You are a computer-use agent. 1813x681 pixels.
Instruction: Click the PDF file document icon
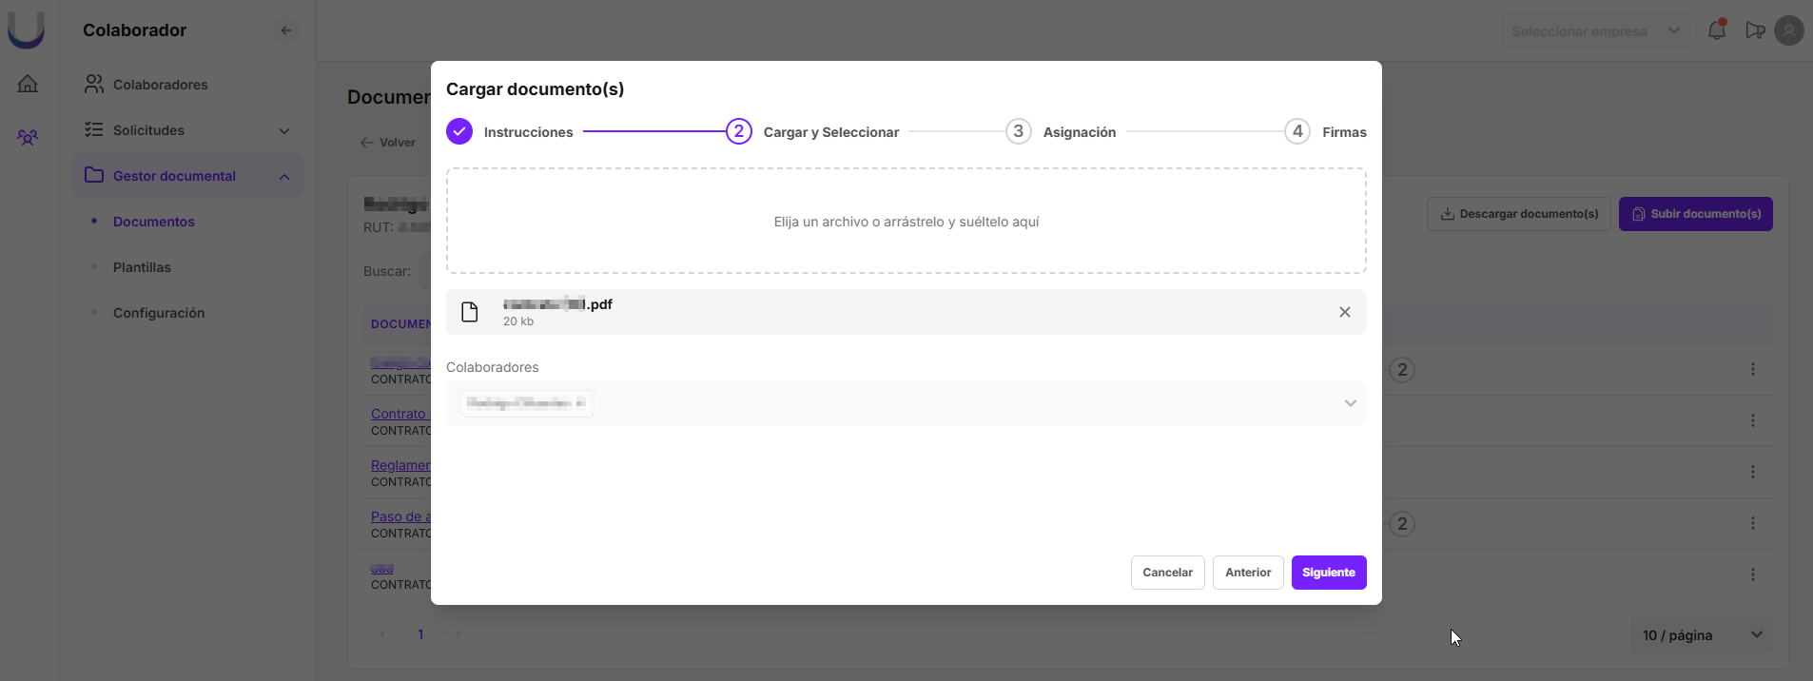click(470, 312)
